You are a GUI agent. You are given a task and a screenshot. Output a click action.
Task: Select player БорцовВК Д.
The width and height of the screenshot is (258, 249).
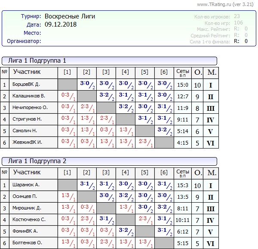click(26, 85)
